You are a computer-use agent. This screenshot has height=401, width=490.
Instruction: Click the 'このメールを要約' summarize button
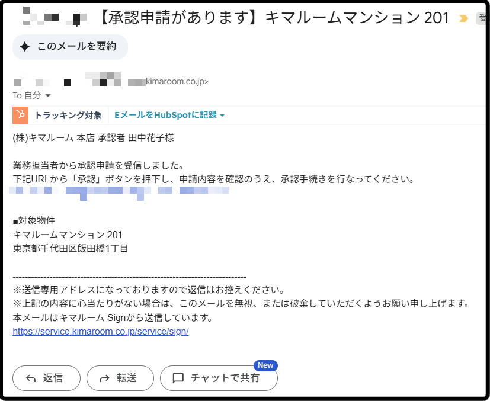click(x=70, y=47)
